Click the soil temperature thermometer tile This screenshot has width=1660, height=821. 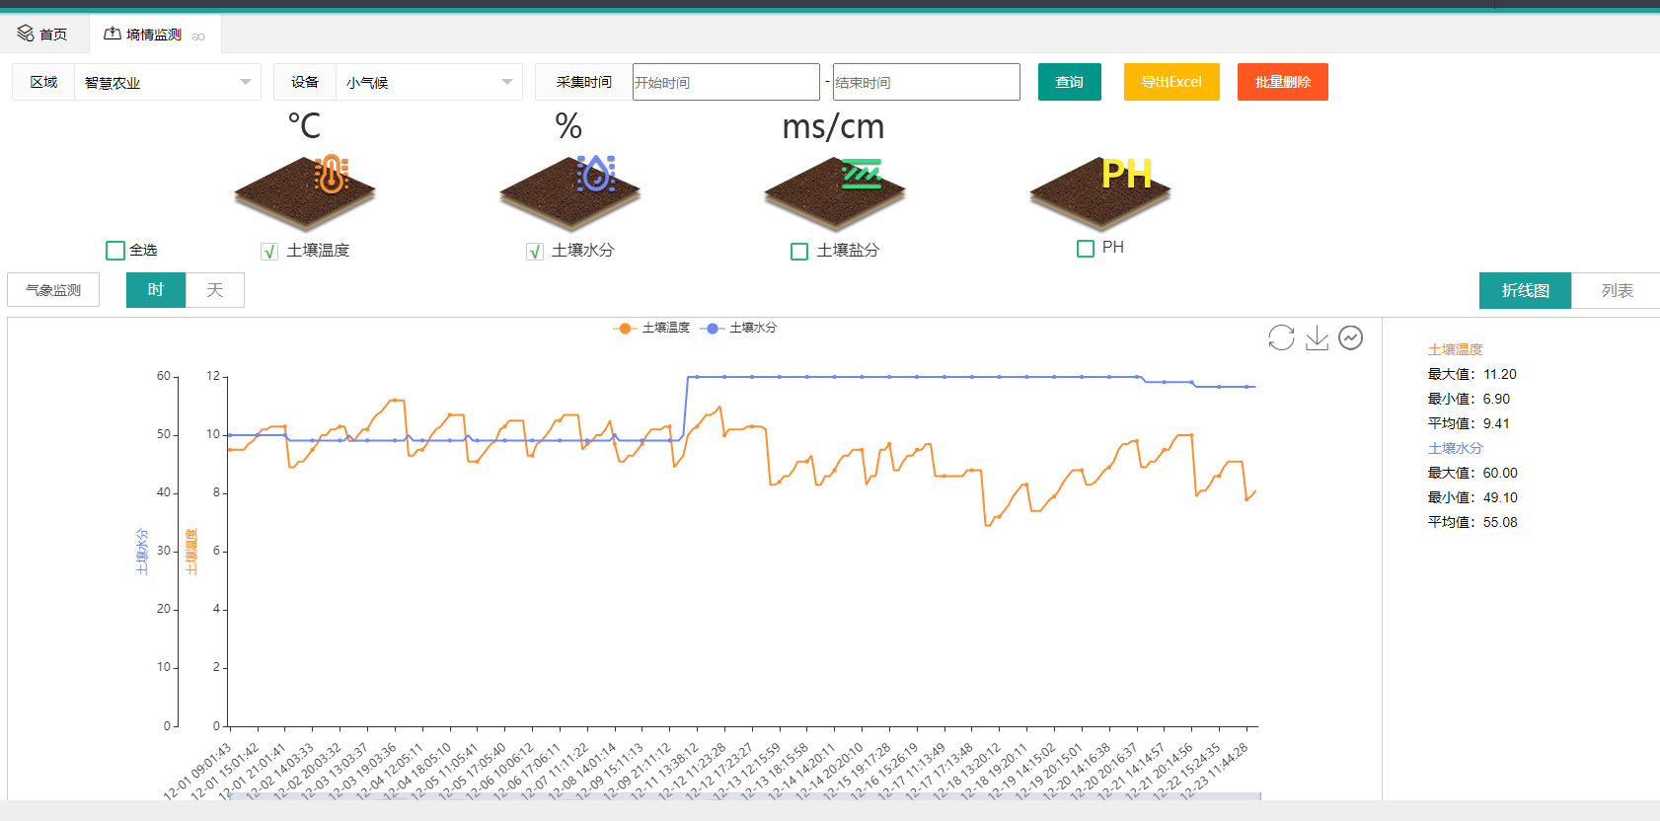click(x=305, y=191)
